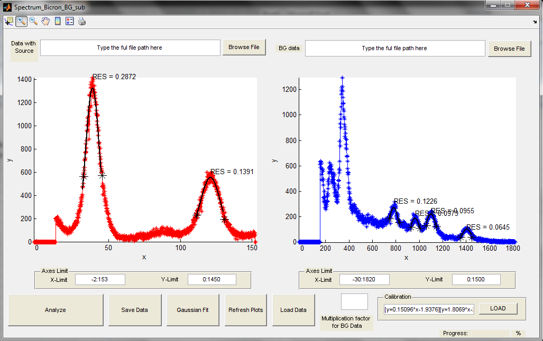This screenshot has width=543, height=341.
Task: Run the Analyze button
Action: [x=56, y=310]
